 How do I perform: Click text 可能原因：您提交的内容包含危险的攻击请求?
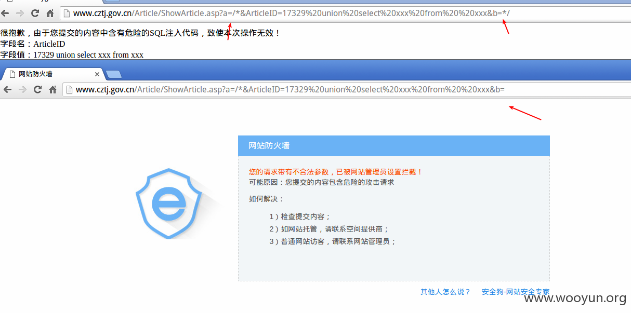(321, 182)
